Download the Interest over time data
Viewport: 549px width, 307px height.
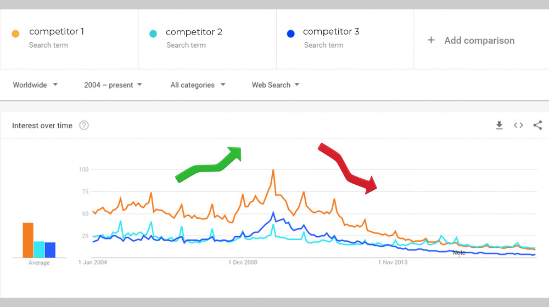499,125
